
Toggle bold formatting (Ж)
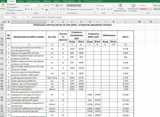(26, 9)
